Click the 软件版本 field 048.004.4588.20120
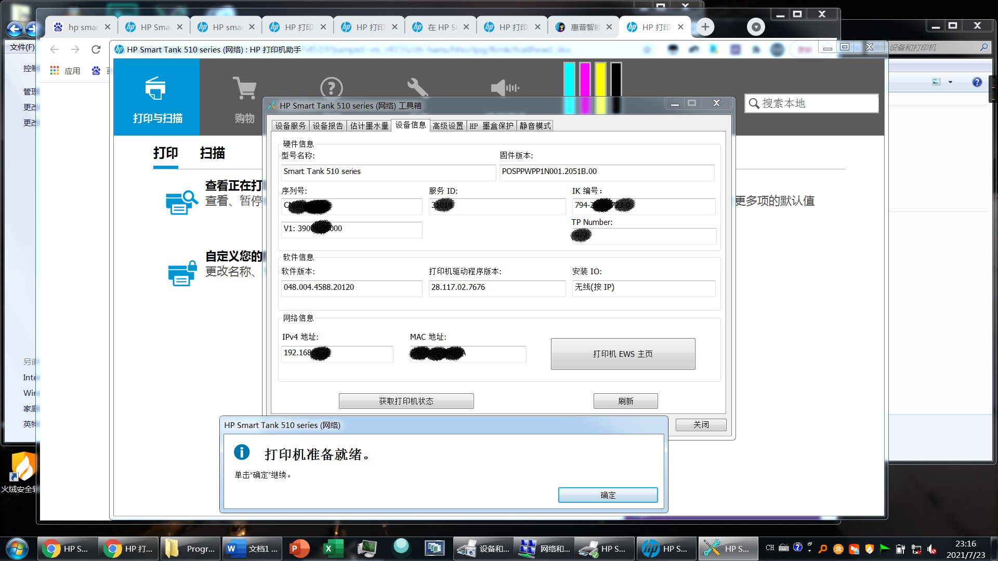Screen dimensions: 998x561 point(351,288)
